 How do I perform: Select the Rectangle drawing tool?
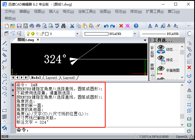(4, 110)
